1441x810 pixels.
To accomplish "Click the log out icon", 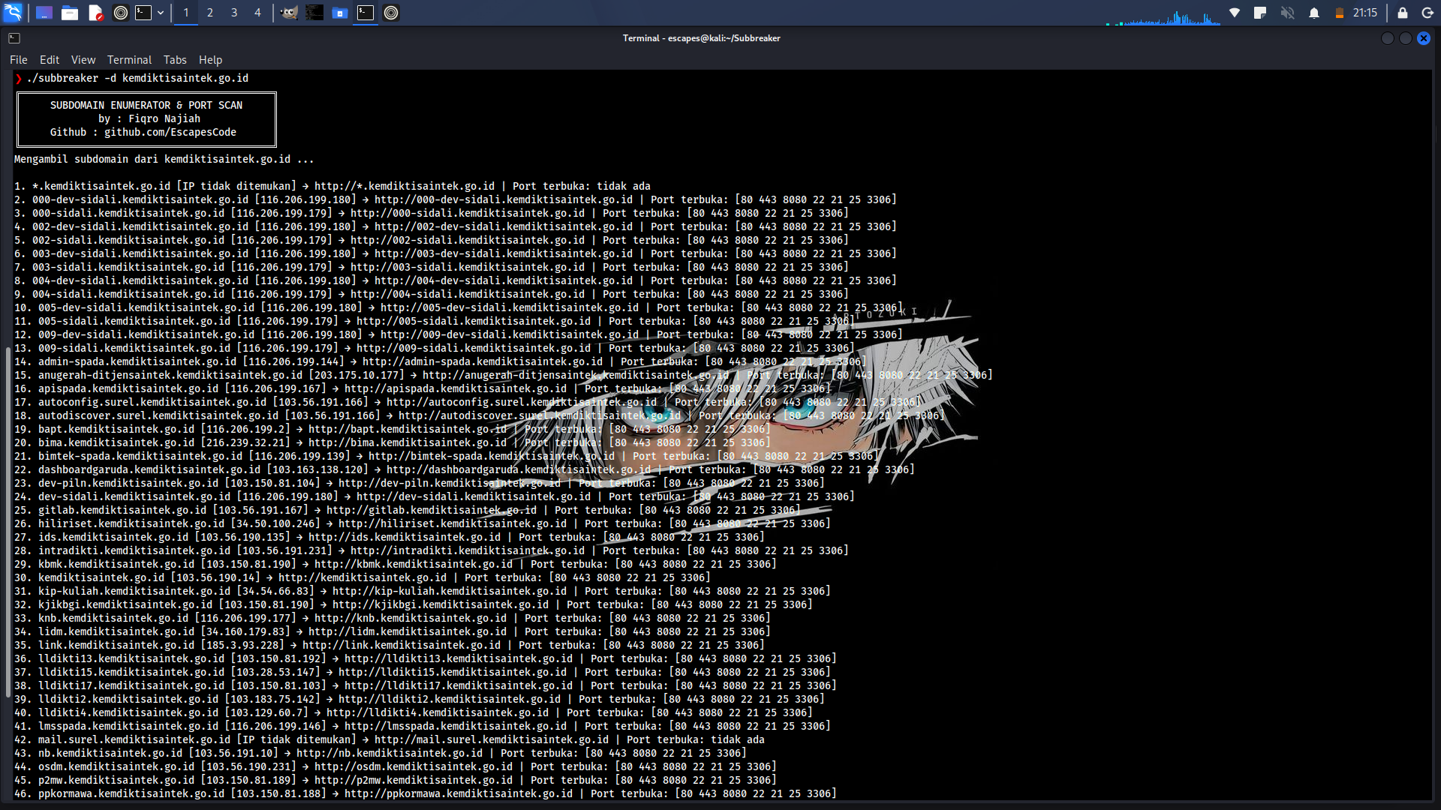I will (1427, 13).
